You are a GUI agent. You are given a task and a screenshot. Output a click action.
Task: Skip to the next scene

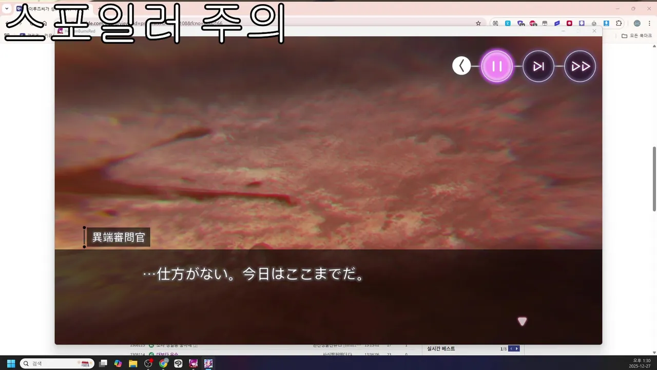[x=538, y=66]
